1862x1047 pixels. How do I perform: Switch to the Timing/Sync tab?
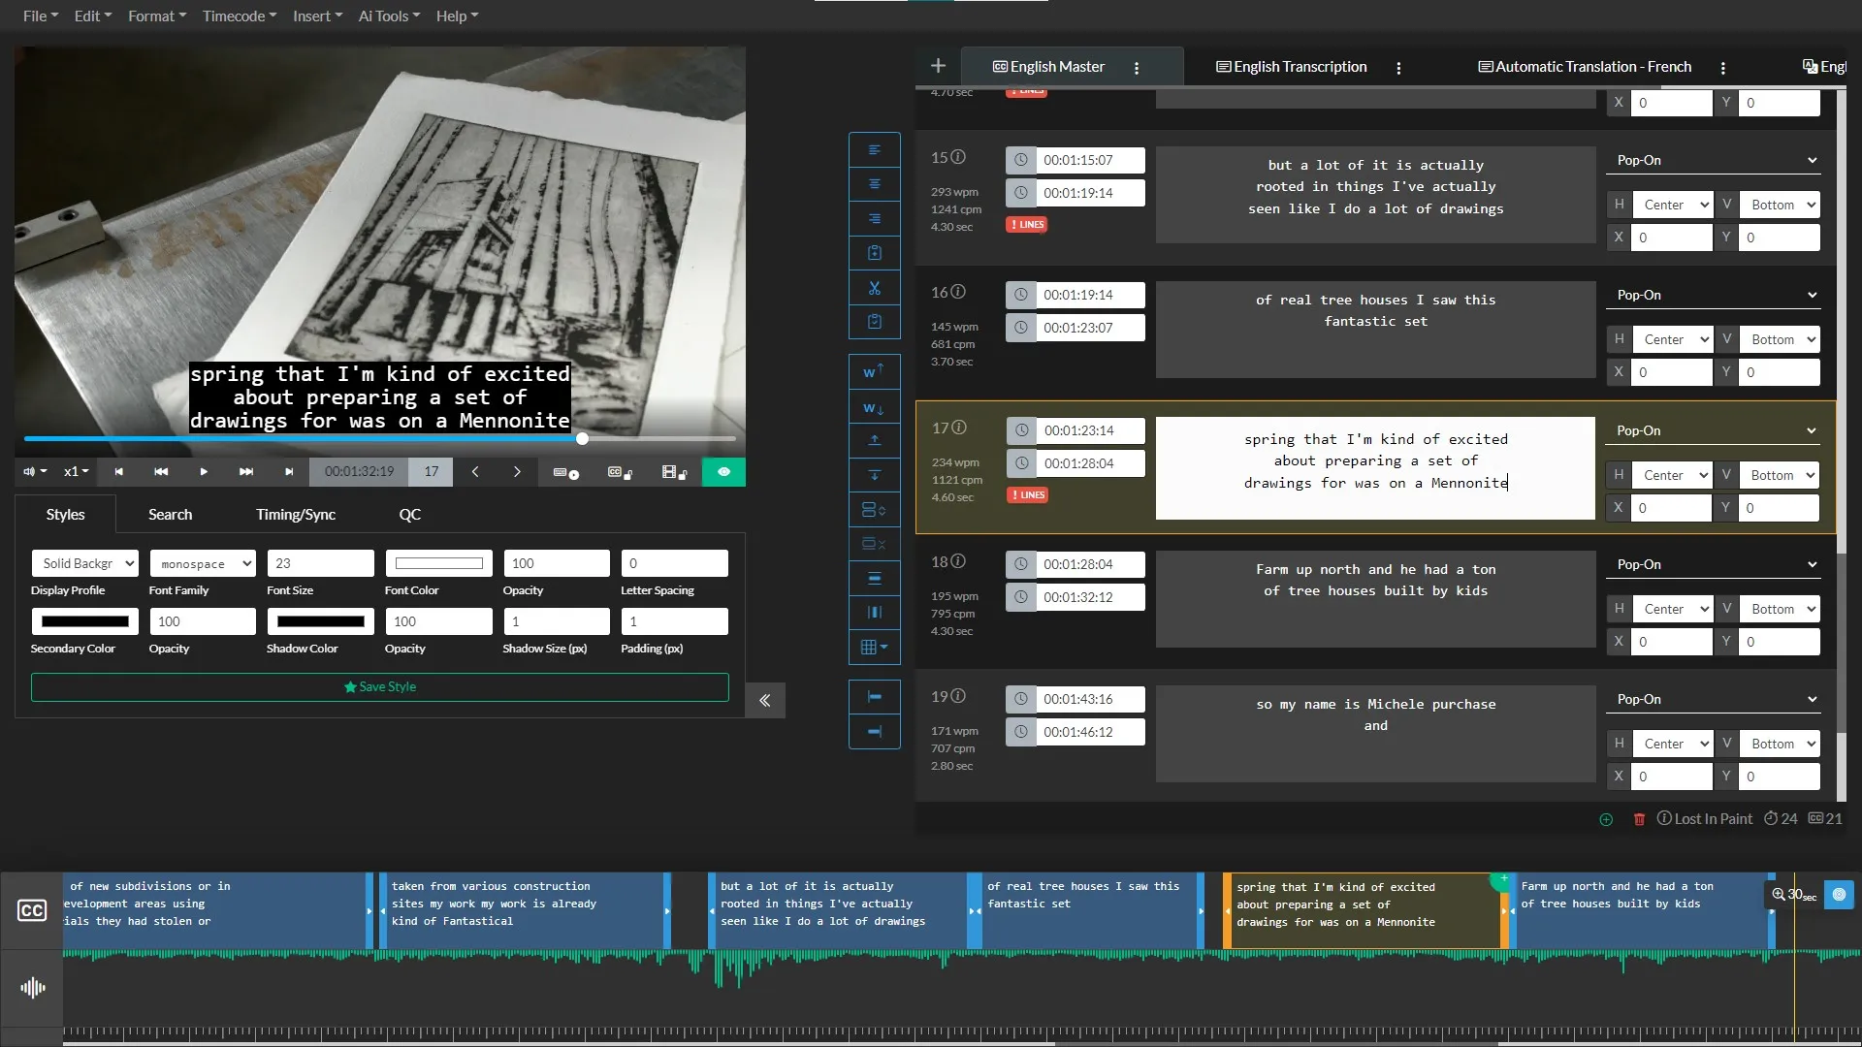click(x=296, y=514)
